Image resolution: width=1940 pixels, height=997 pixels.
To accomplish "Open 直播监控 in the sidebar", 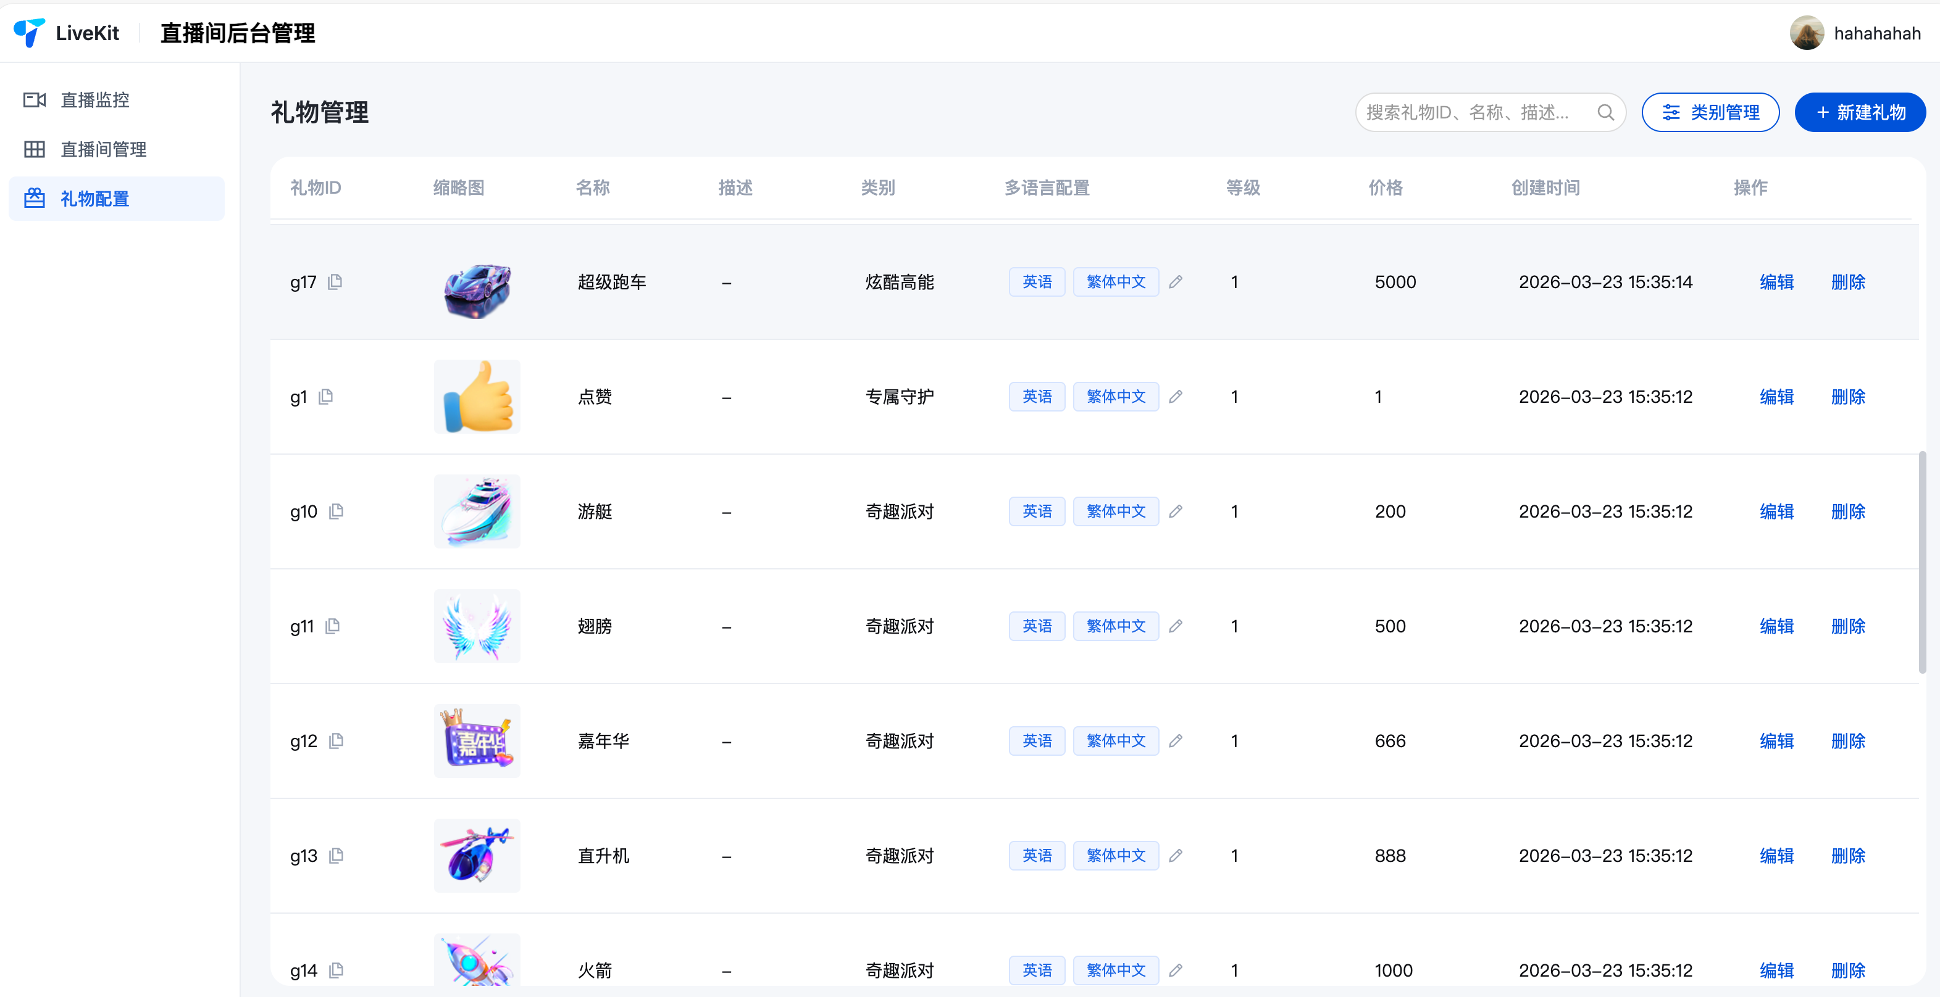I will point(95,100).
